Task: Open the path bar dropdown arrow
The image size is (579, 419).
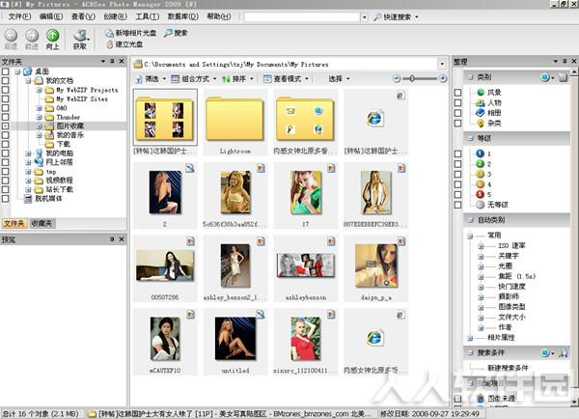Action: 442,65
